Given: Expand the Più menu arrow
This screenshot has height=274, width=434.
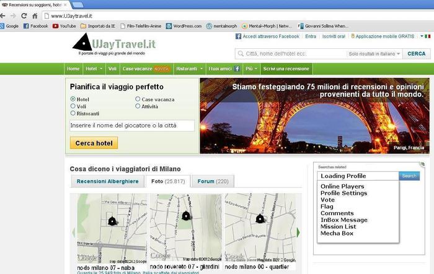Looking at the screenshot, I should pos(255,69).
